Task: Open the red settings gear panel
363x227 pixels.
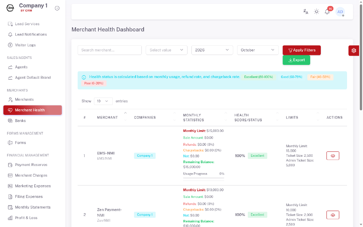Action: 354,50
